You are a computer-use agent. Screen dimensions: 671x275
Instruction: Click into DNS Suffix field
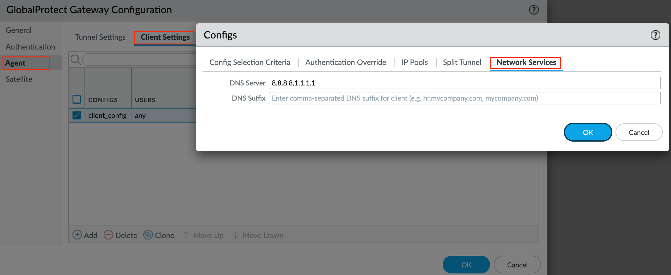[464, 98]
